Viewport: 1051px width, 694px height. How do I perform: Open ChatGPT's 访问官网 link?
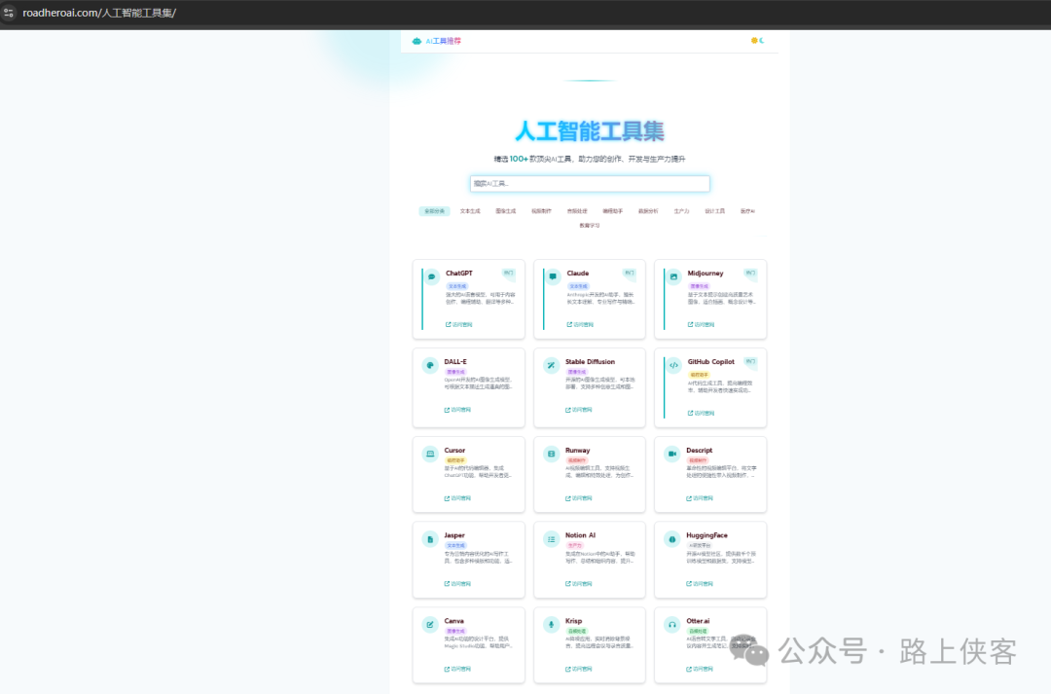click(x=459, y=324)
